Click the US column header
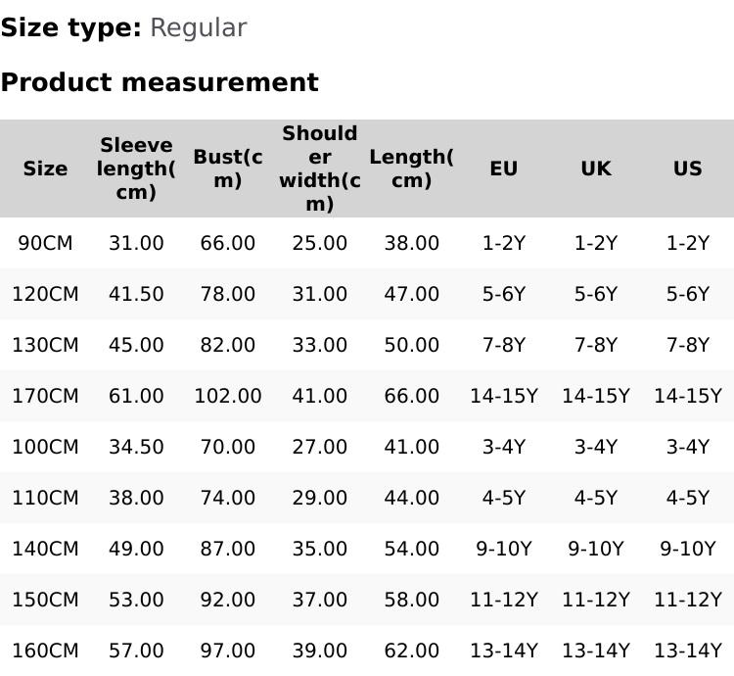The image size is (734, 676). (x=687, y=169)
